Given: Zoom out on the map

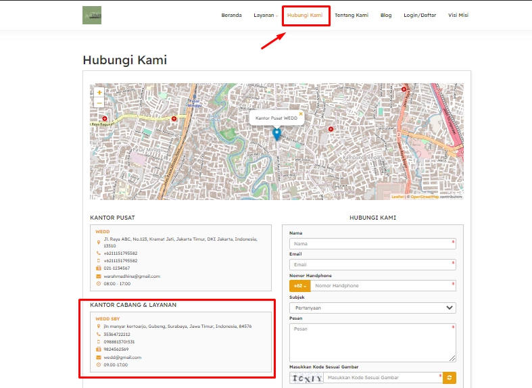Looking at the screenshot, I should tap(99, 103).
